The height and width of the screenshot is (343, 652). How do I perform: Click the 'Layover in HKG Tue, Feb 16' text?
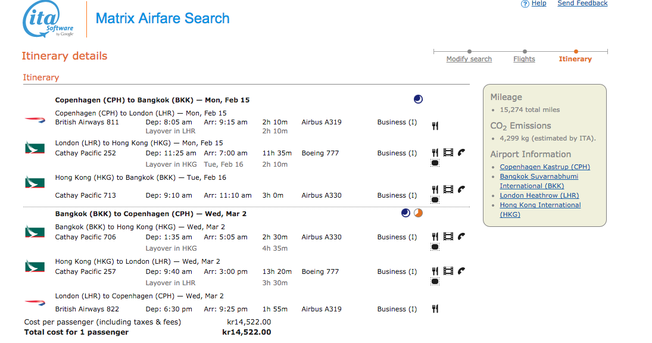pyautogui.click(x=194, y=164)
